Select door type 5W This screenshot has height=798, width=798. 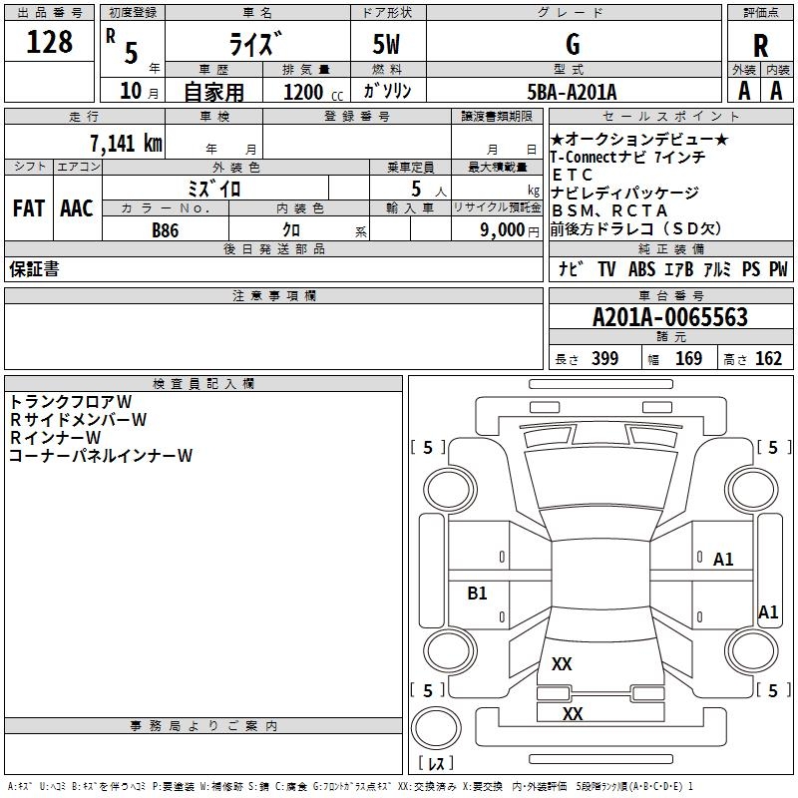[386, 44]
